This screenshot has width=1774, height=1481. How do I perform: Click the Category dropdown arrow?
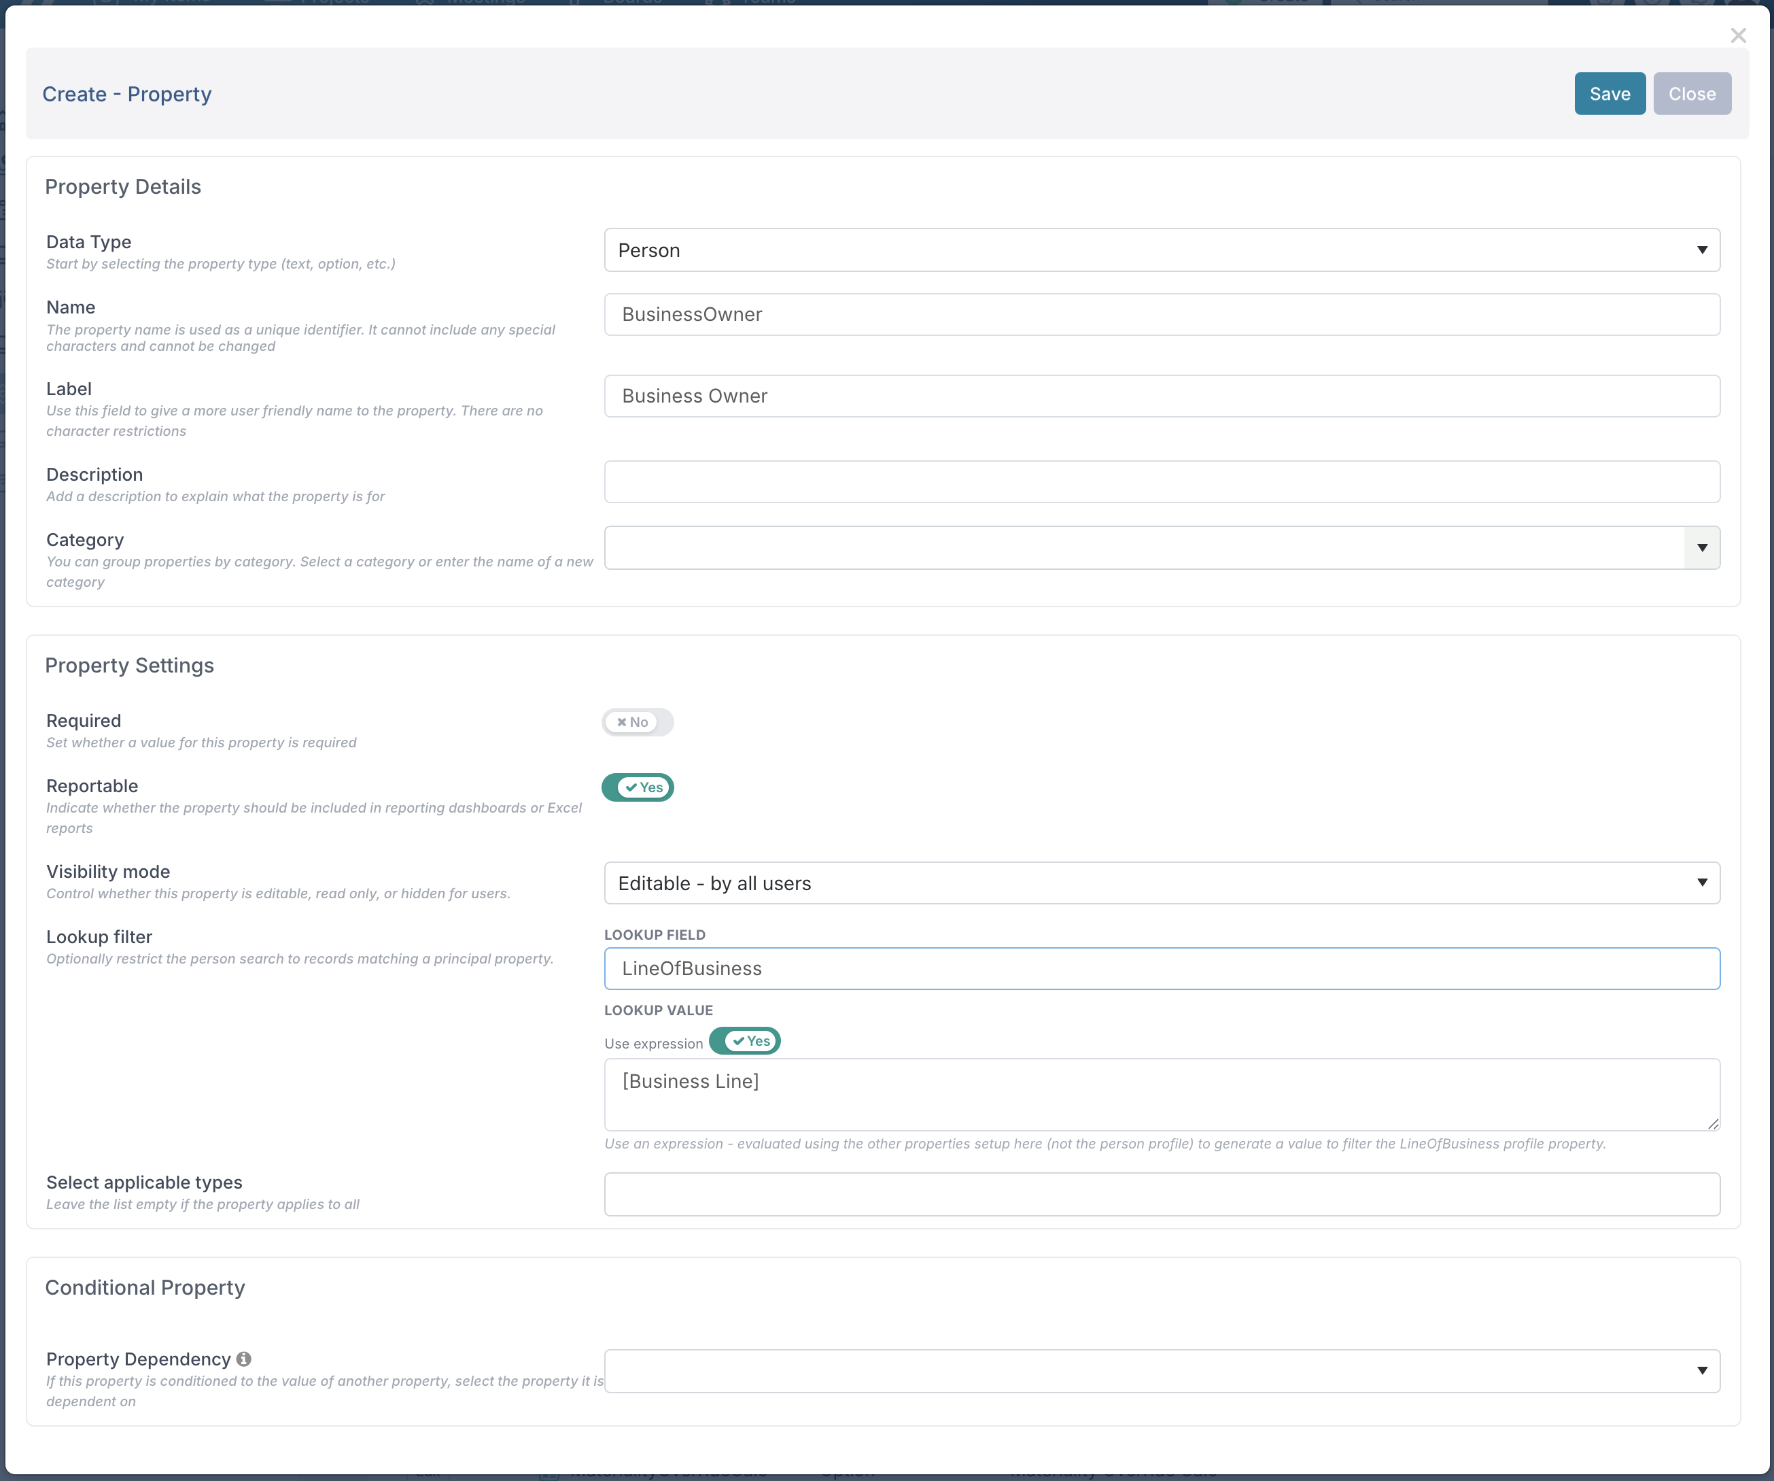tap(1701, 548)
